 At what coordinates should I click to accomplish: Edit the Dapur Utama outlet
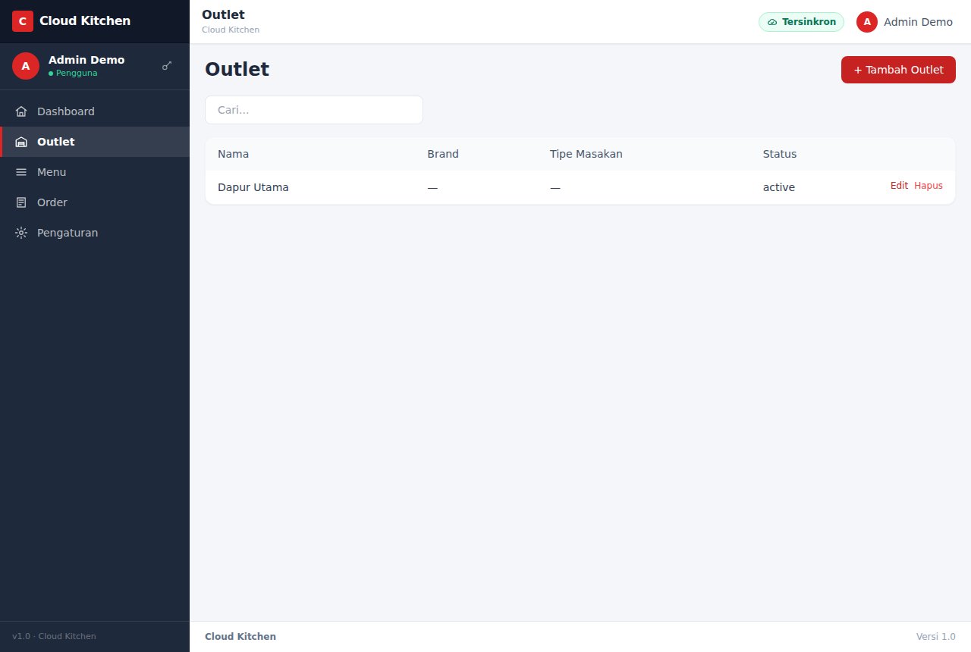(x=899, y=186)
